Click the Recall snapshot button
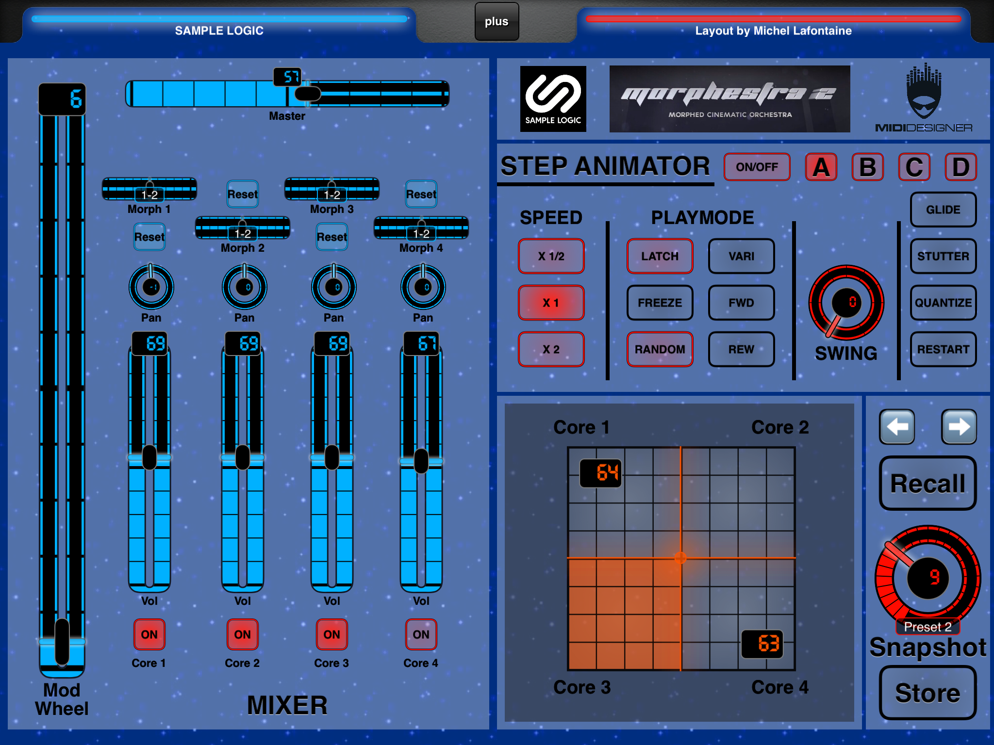994x745 pixels. pos(928,483)
